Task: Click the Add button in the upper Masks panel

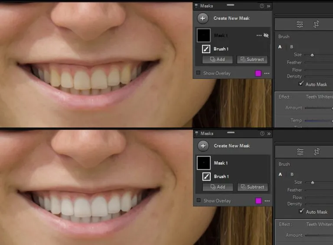Action: 218,59
